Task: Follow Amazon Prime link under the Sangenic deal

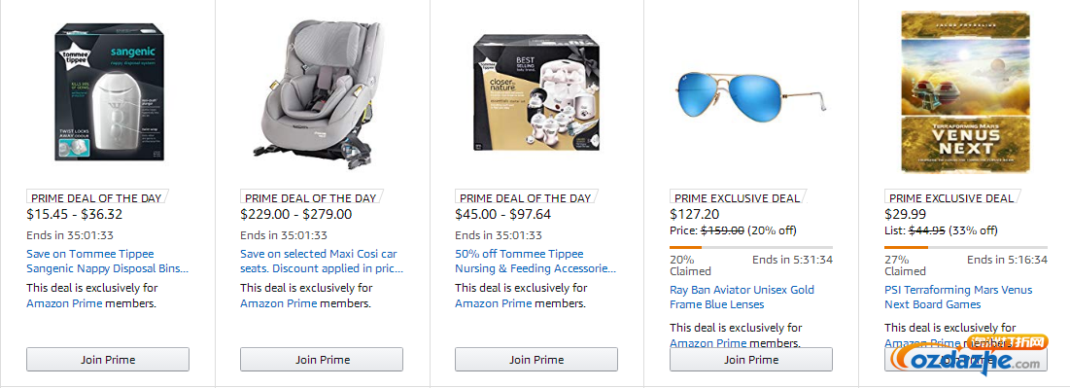Action: point(64,303)
